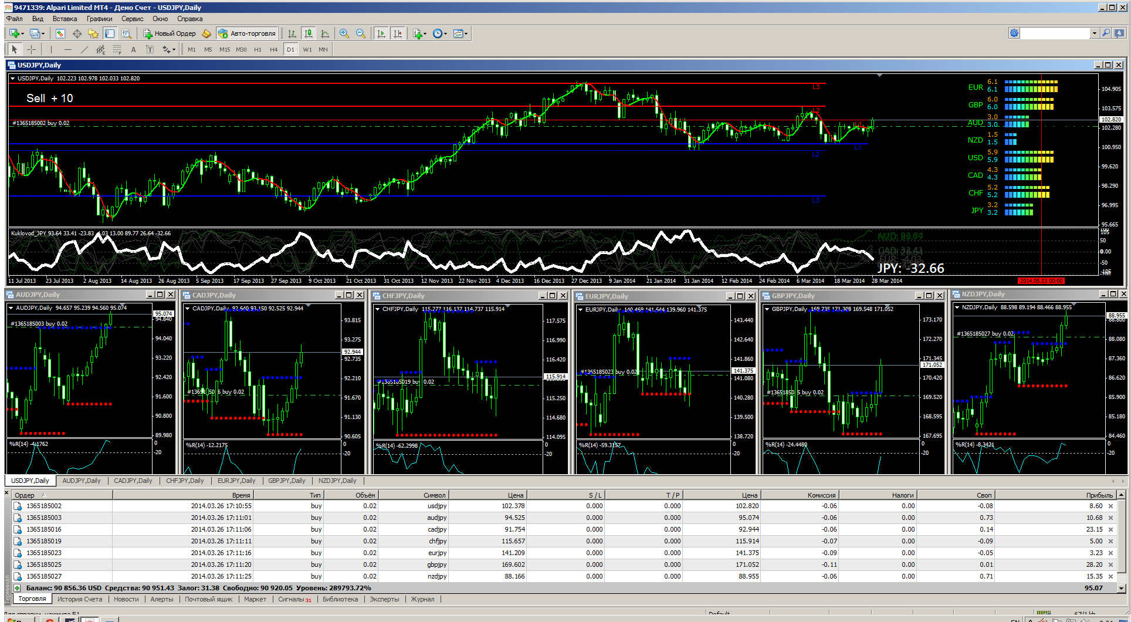Switch to the EURJPY,Daily chart tab
Viewport: 1131px width, 622px height.
pyautogui.click(x=236, y=481)
